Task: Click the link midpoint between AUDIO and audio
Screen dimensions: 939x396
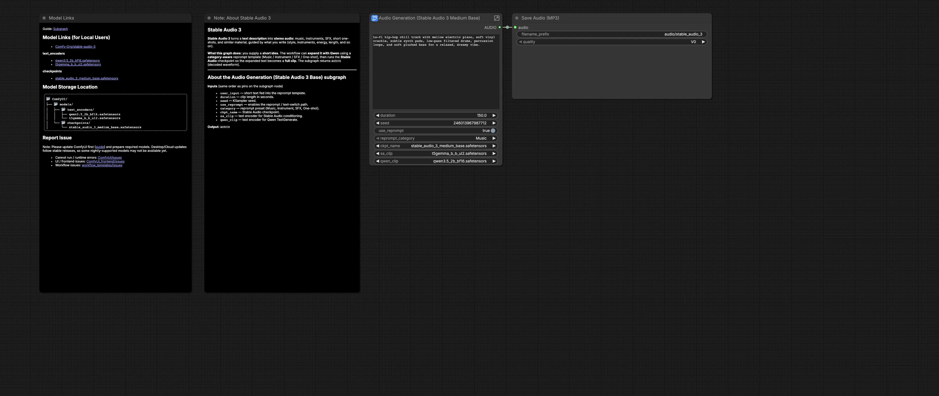Action: pyautogui.click(x=507, y=27)
